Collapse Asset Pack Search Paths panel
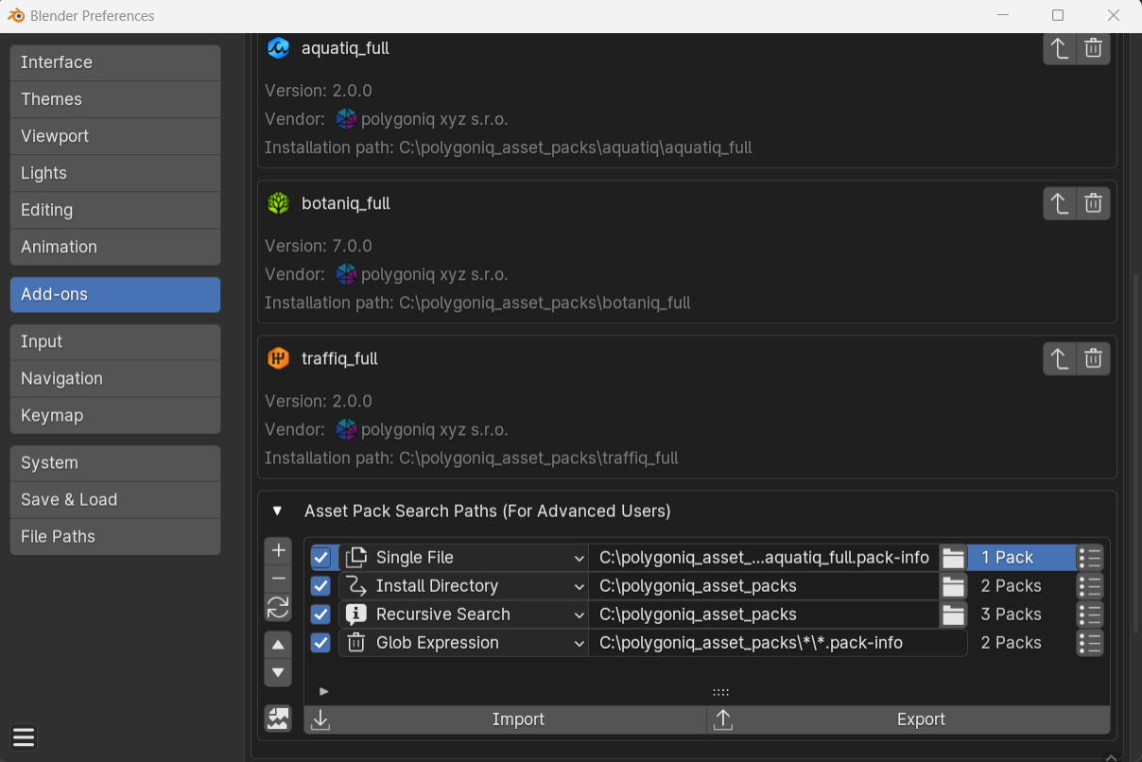Screen dimensions: 1142x762 point(277,511)
